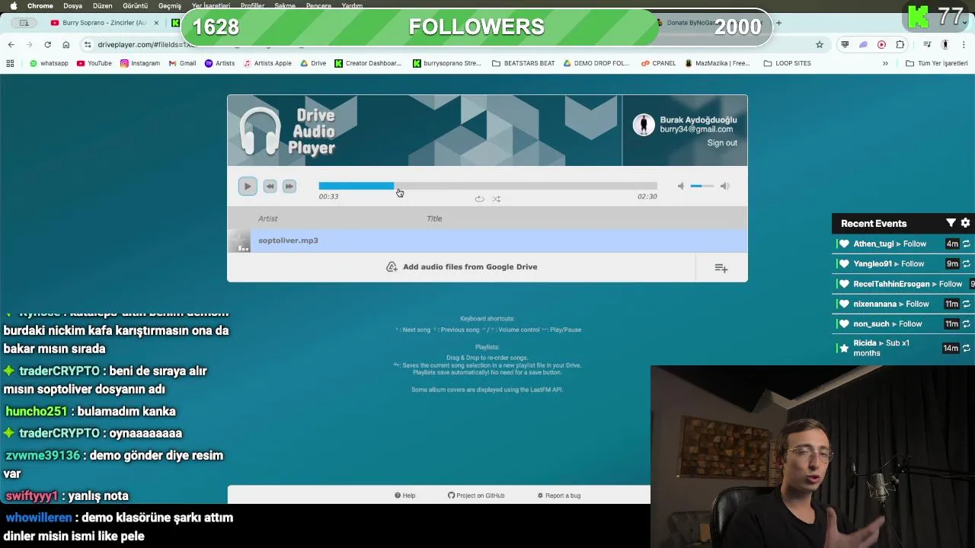The height and width of the screenshot is (548, 975).
Task: Replay the Yangleo91 follow event
Action: click(x=966, y=264)
